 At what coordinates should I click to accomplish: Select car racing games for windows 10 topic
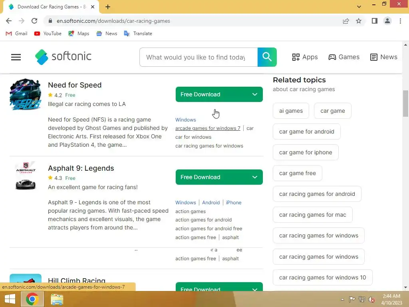[322, 277]
